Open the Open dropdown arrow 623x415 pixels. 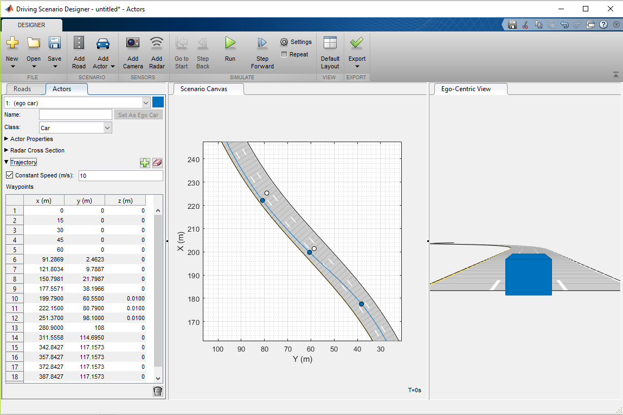[34, 66]
